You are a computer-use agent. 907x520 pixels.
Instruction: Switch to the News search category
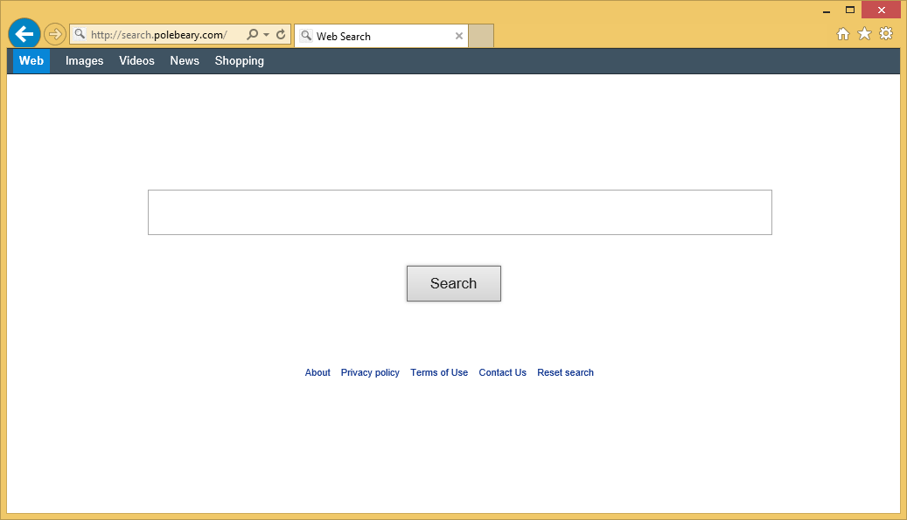[185, 60]
